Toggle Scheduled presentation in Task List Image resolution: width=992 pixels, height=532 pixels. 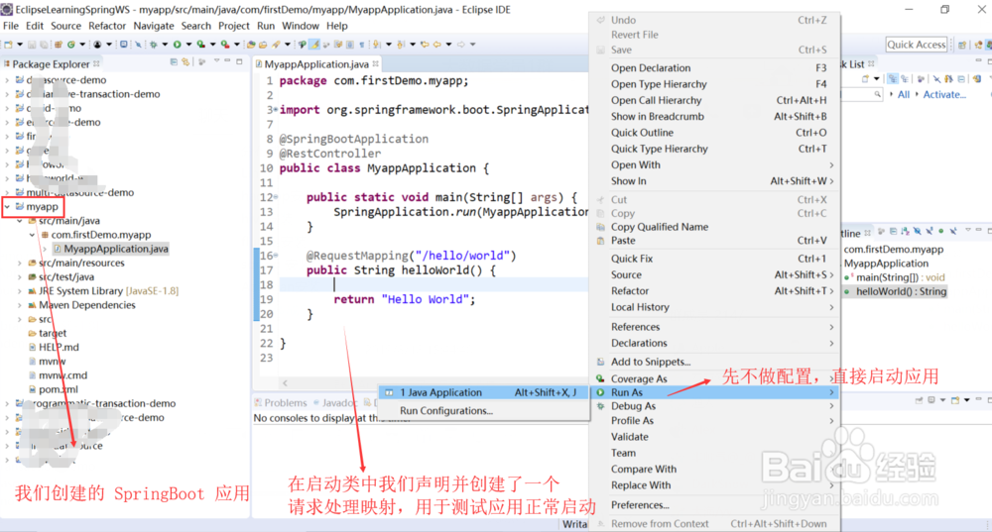pos(905,79)
